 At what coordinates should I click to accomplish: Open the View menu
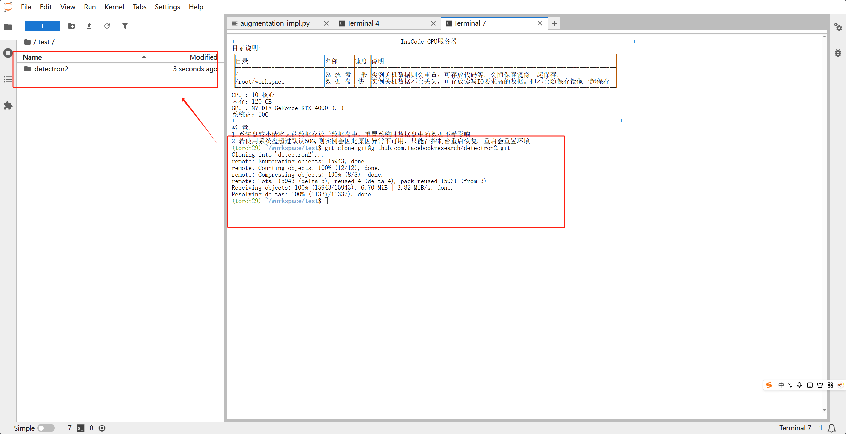pos(68,7)
